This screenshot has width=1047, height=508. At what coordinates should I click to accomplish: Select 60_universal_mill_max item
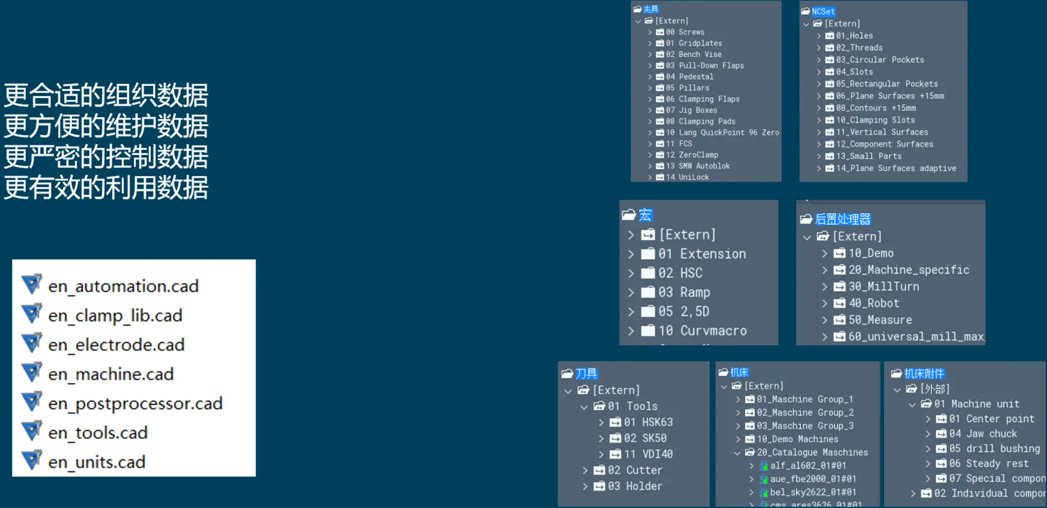point(916,337)
